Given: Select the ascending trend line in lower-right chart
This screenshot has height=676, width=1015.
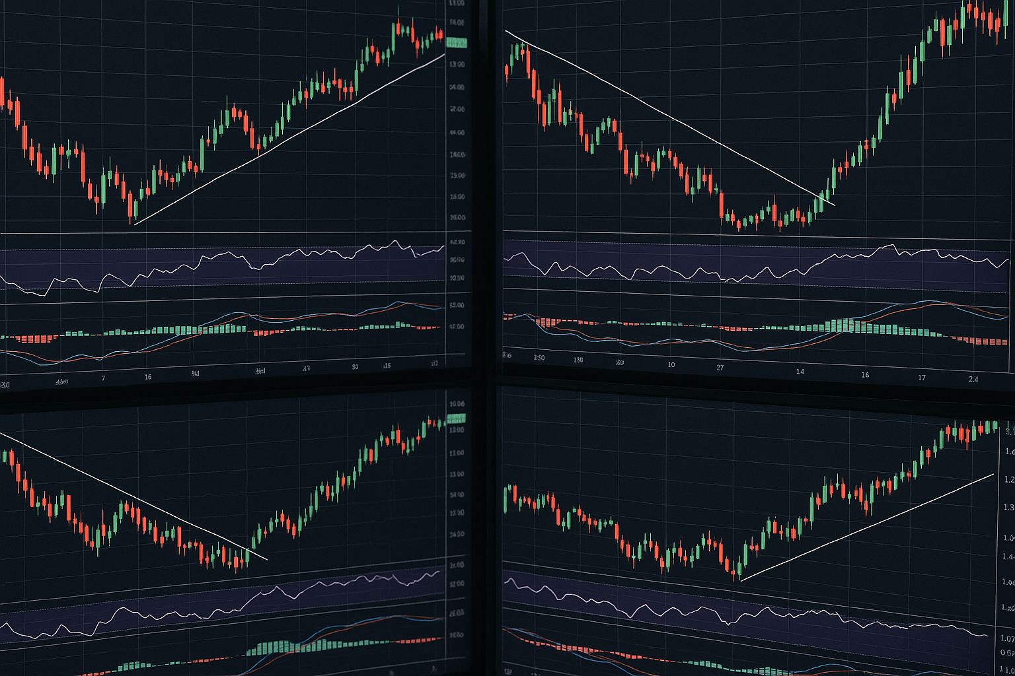Looking at the screenshot, I should (867, 527).
